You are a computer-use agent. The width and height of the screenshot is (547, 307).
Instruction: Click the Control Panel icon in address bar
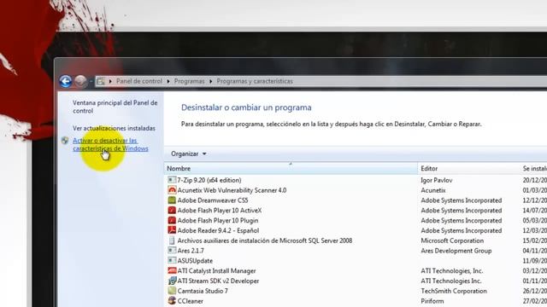point(101,82)
